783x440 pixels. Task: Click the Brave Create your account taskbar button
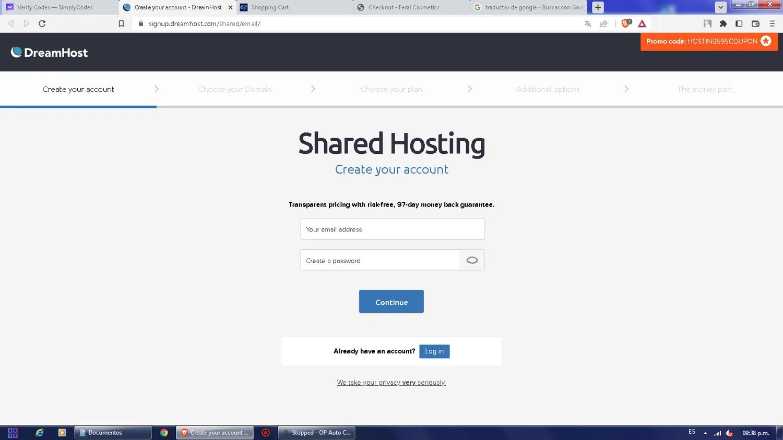215,433
